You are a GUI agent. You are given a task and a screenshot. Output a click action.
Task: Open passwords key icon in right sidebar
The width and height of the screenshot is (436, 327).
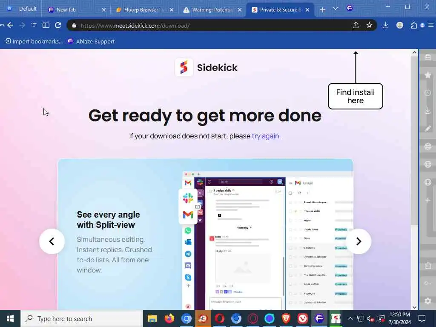point(428,283)
